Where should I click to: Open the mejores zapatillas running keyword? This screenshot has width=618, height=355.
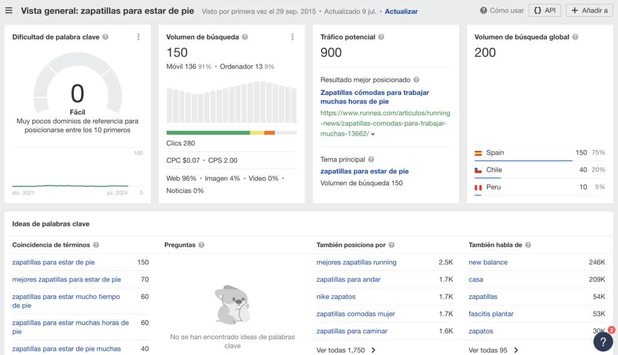[356, 262]
